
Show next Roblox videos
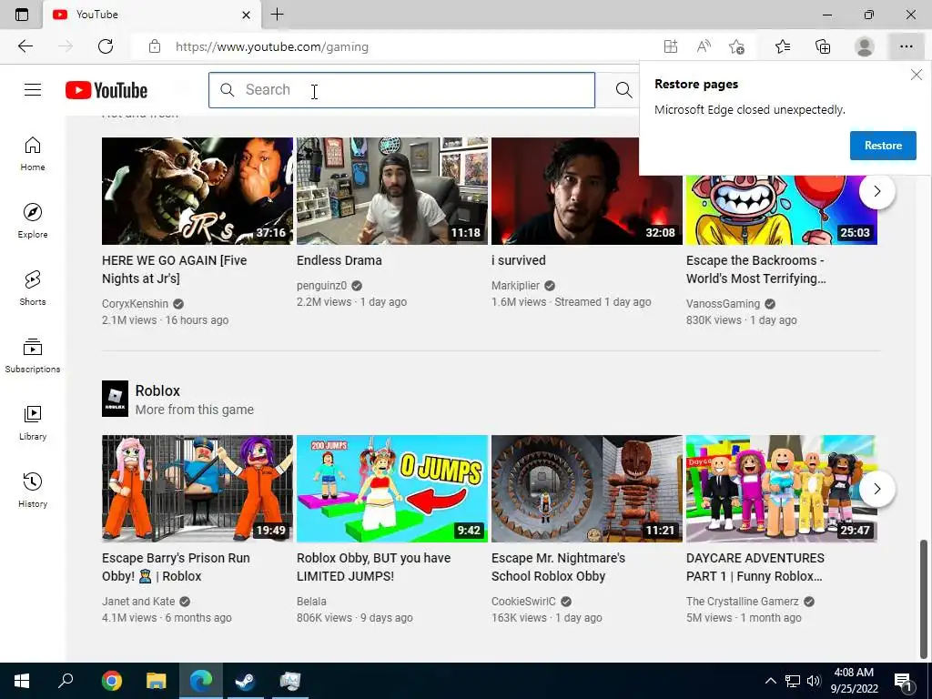(876, 489)
